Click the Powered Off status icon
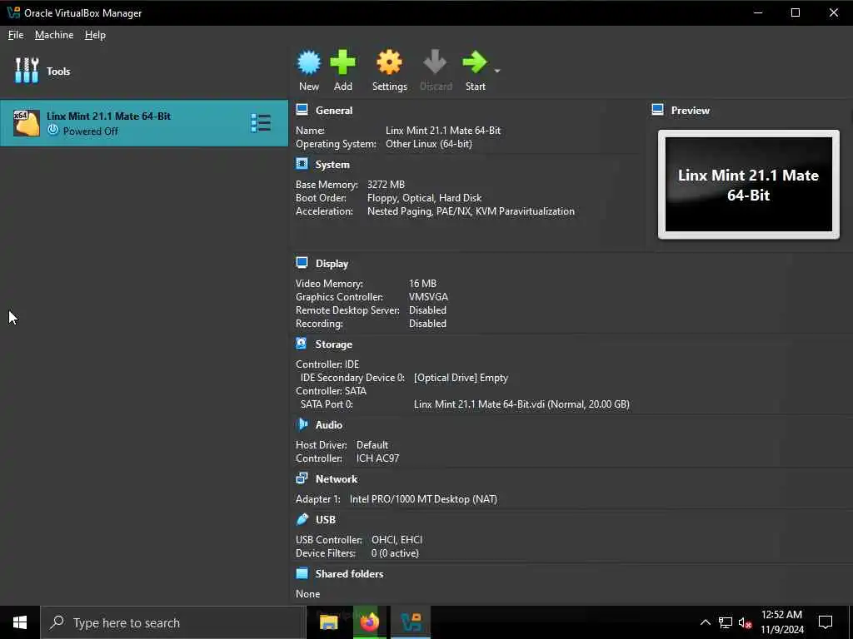 pos(52,131)
